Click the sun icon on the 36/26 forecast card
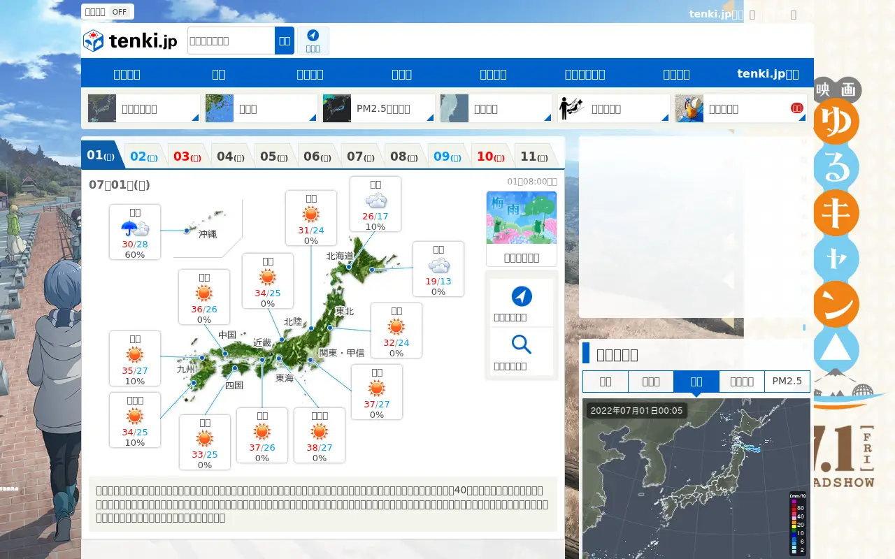The image size is (895, 559). (x=204, y=293)
